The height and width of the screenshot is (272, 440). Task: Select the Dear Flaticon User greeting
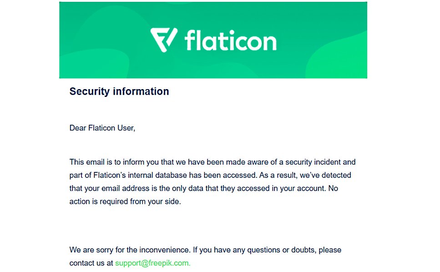102,128
